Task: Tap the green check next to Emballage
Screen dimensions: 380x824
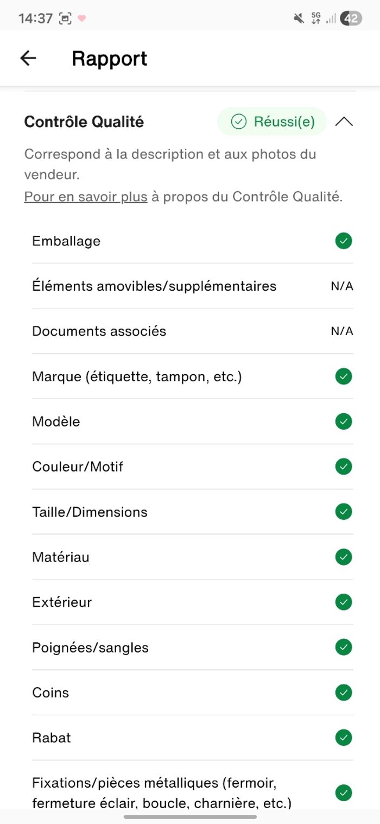Action: click(x=343, y=241)
